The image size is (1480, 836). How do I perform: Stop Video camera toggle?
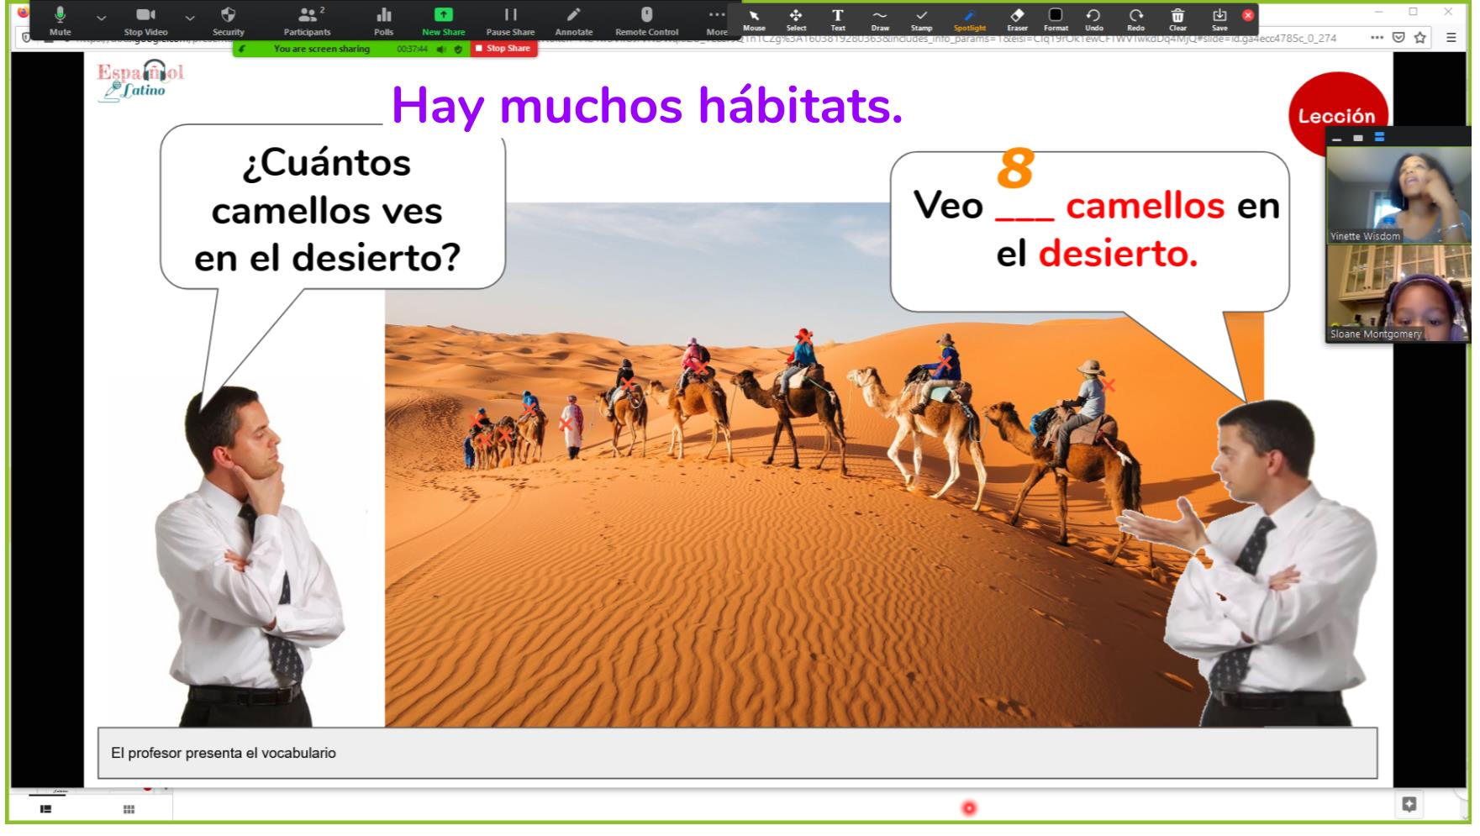tap(145, 20)
